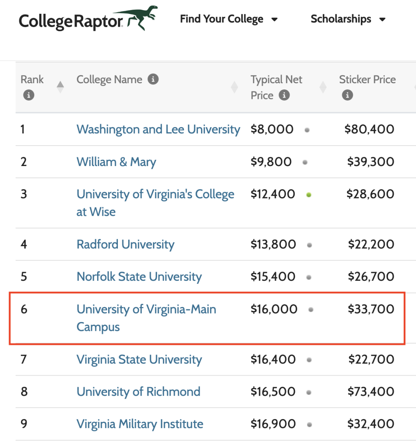Screen dimensions: 416x443
Task: Open the Virginia Military Institute link
Action: coord(140,424)
